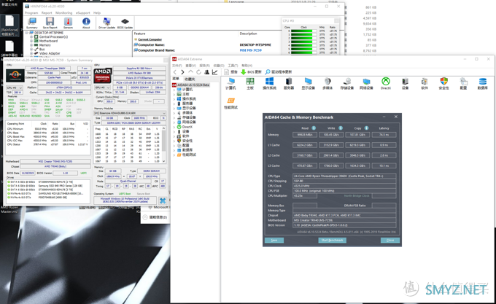Expand Central Processor(s) tree node

pyautogui.click(x=31, y=37)
